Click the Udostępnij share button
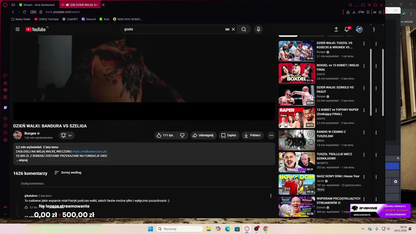416x234 pixels. pyautogui.click(x=203, y=135)
